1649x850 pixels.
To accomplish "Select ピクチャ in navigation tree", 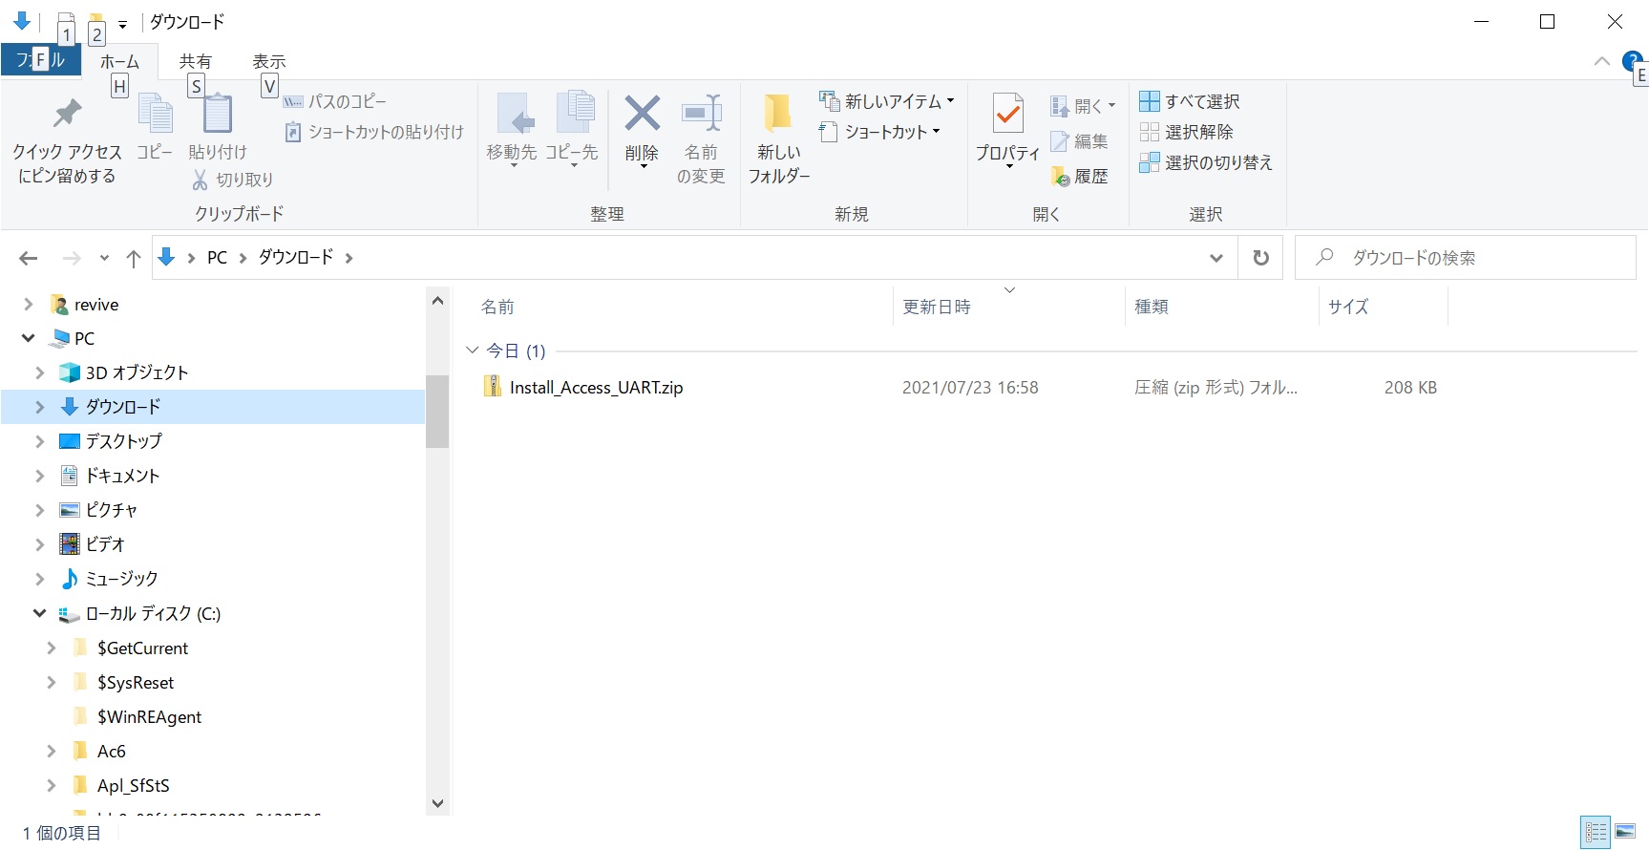I will pyautogui.click(x=111, y=510).
